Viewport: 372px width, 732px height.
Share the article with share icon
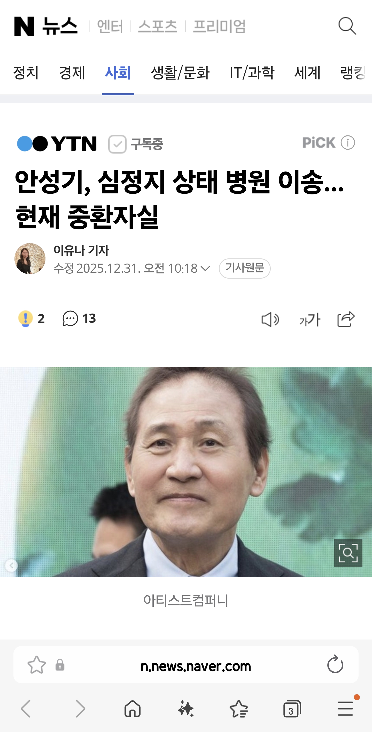pos(346,319)
